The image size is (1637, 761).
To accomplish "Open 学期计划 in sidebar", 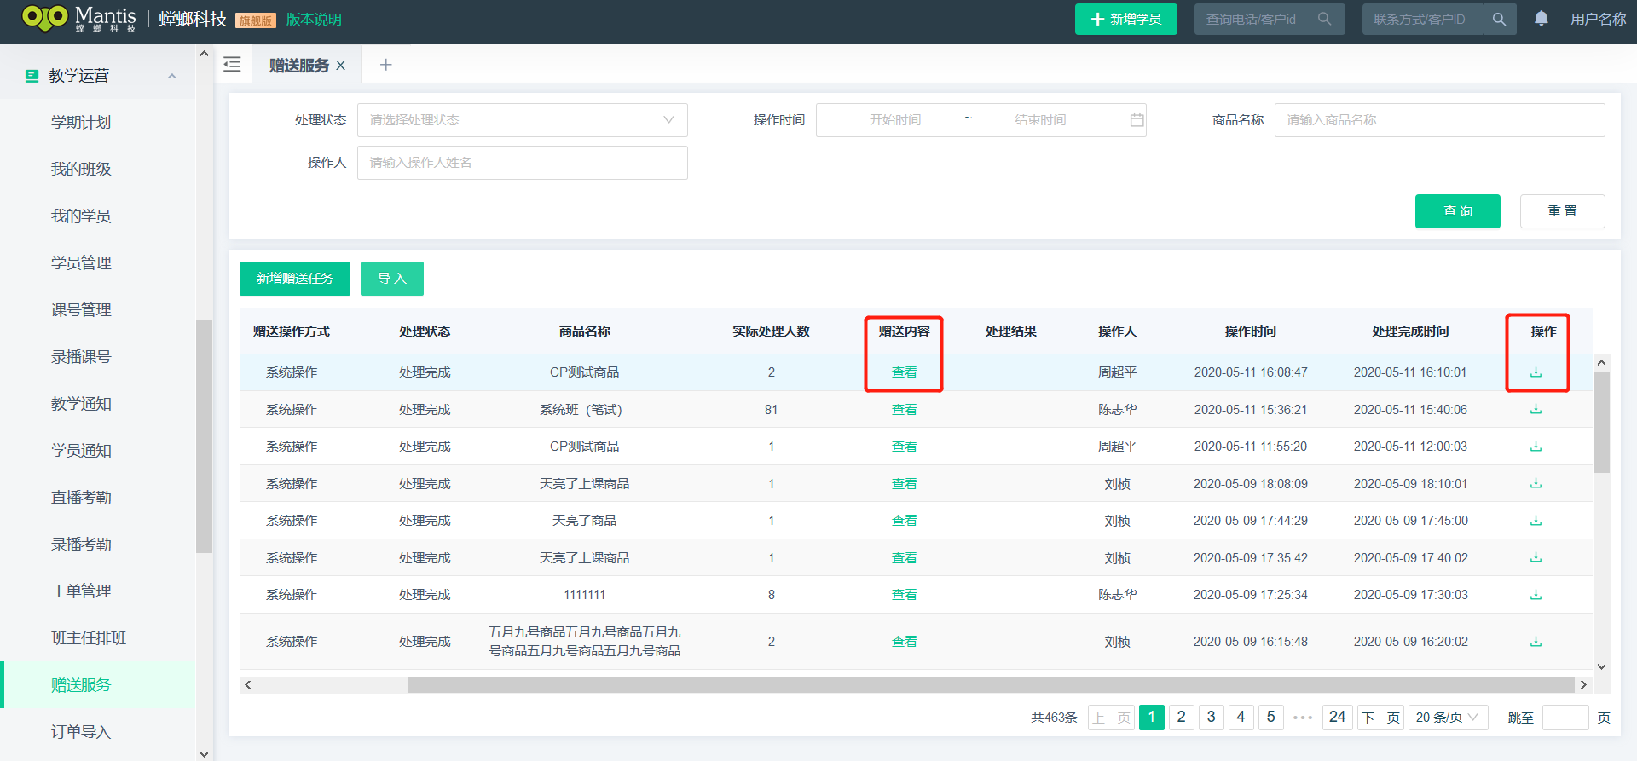I will 81,122.
